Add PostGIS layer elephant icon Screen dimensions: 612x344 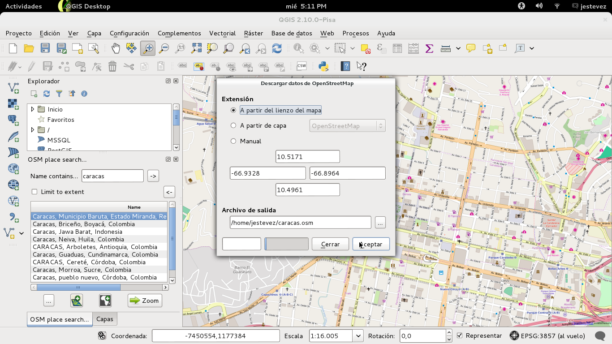tap(13, 120)
